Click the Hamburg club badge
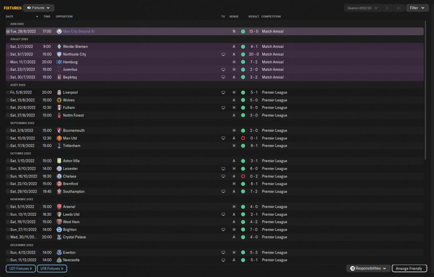Image resolution: width=434 pixels, height=277 pixels. (x=59, y=62)
